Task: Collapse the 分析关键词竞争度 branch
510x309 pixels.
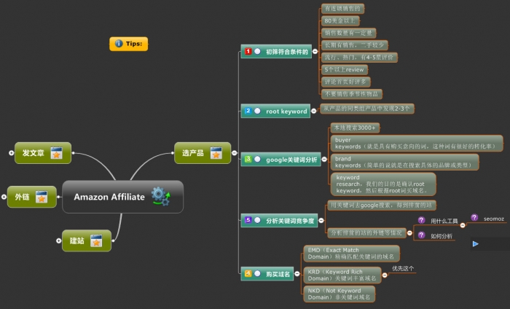Action: click(321, 220)
